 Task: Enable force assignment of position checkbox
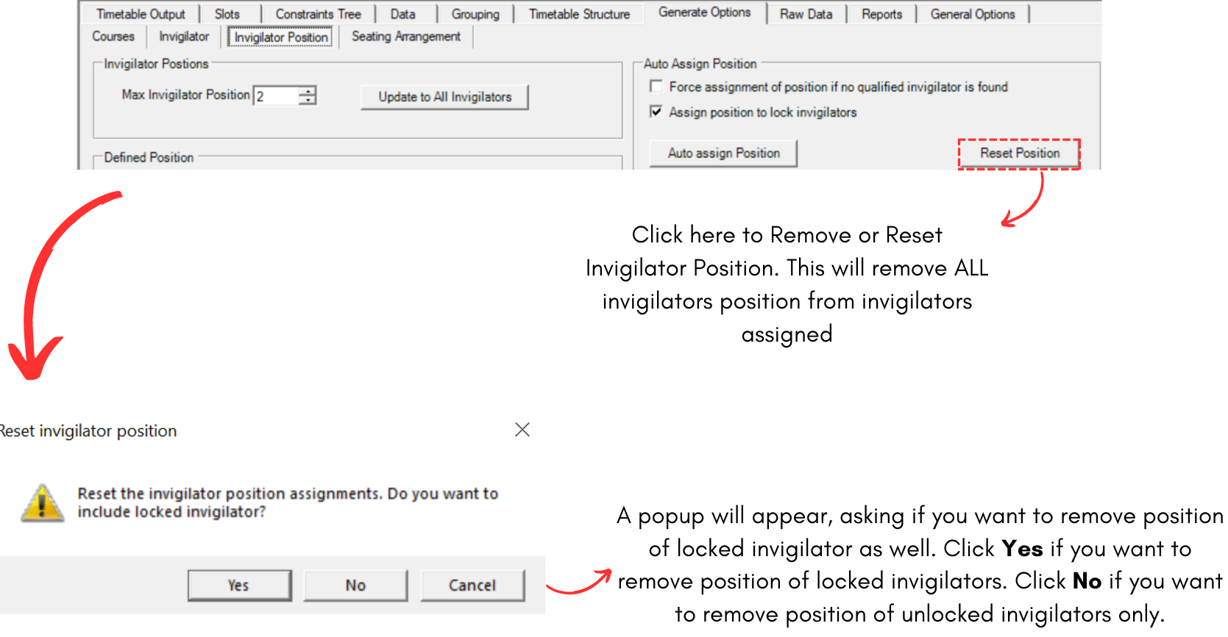pyautogui.click(x=656, y=87)
